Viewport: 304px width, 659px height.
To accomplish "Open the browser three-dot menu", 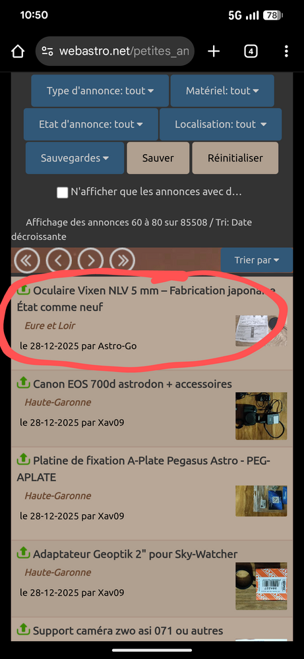I will 286,51.
